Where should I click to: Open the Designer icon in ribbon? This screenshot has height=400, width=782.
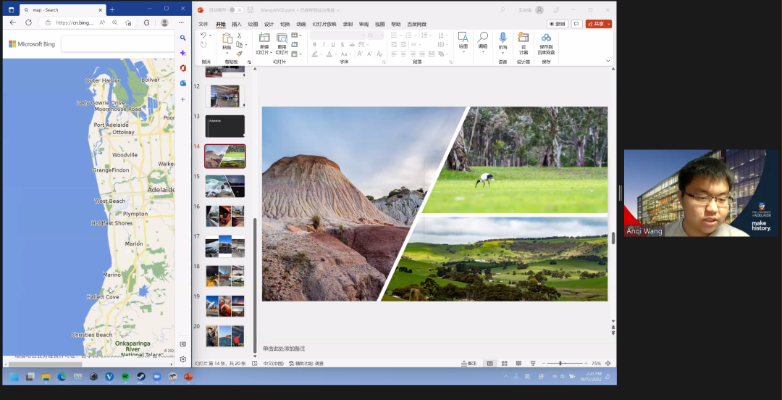click(x=523, y=38)
